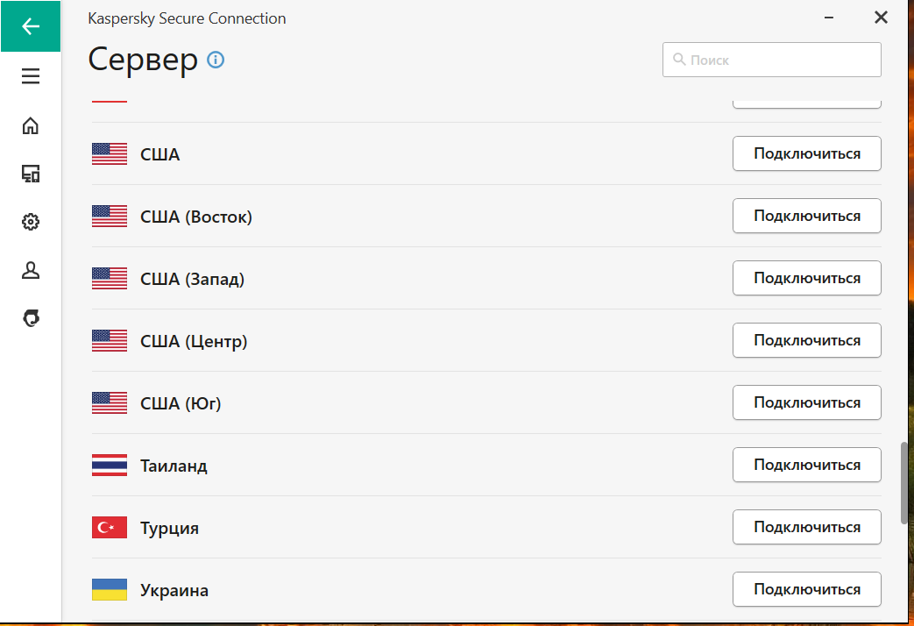Open the devices icon in sidebar

(x=31, y=174)
